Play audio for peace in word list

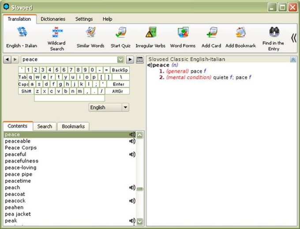click(x=132, y=135)
